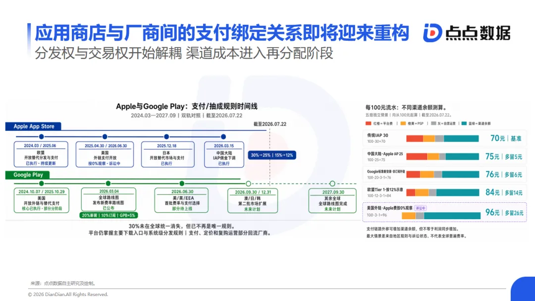This screenshot has width=535, height=301.
Task: Click the red 红橙=平台费 legend swatch
Action: click(x=368, y=123)
